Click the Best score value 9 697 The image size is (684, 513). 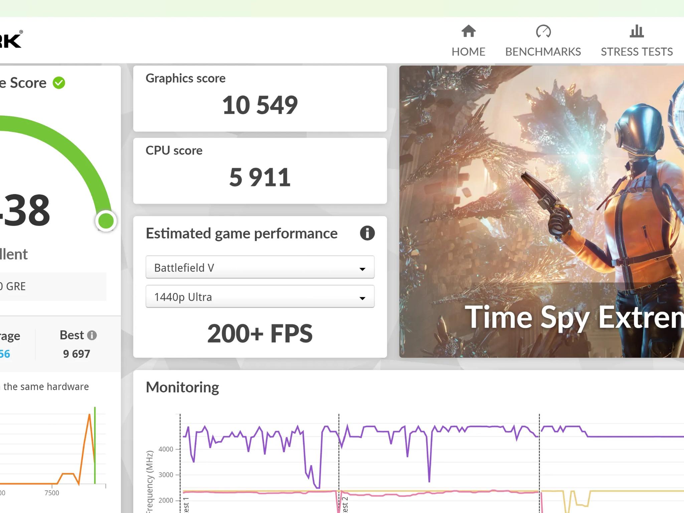coord(76,354)
